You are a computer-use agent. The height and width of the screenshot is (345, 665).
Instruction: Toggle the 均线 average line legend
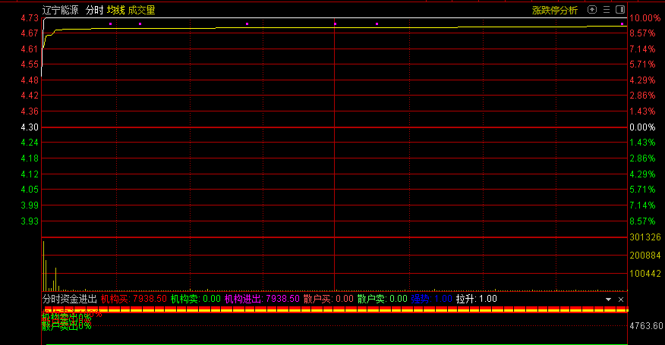click(x=115, y=10)
